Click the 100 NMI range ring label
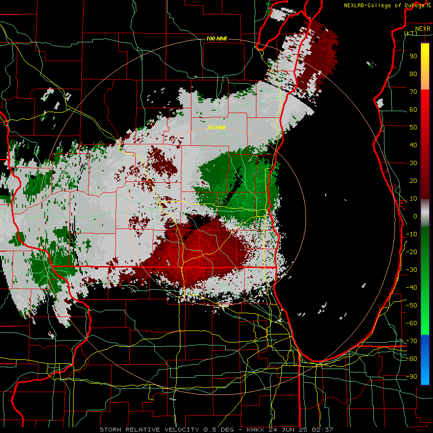Image resolution: width=433 pixels, height=433 pixels. click(x=216, y=38)
